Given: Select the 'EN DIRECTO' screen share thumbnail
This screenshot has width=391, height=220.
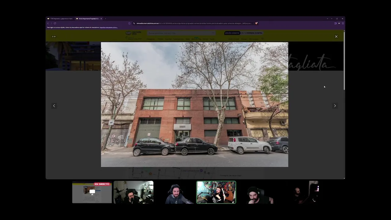Looking at the screenshot, I should pyautogui.click(x=92, y=192).
